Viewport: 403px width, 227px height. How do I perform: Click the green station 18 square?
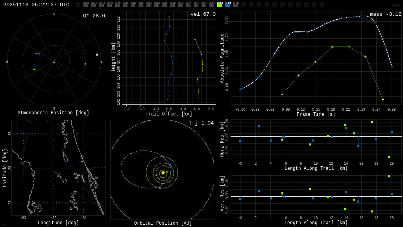(x=220, y=5)
